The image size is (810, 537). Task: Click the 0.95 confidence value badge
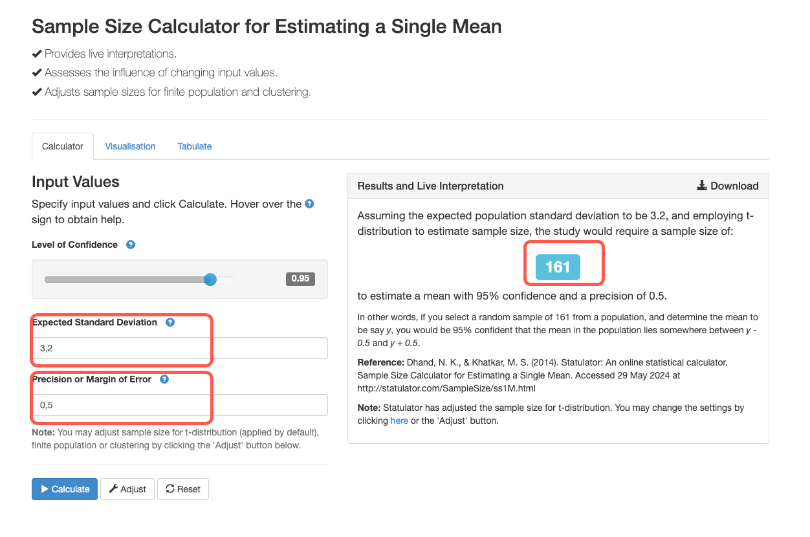pos(300,279)
